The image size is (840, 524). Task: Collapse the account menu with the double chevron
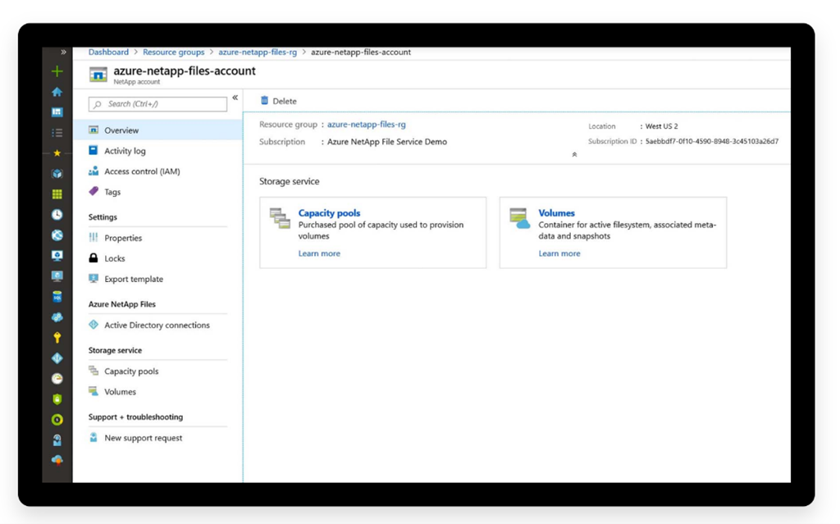(235, 96)
